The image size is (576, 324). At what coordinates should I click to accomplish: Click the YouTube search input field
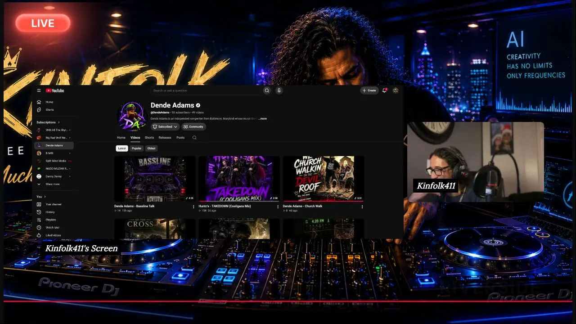point(207,90)
